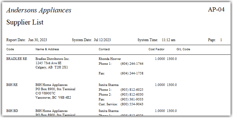Click the System Time 11:12 am value
233x118 pixels.
point(169,40)
